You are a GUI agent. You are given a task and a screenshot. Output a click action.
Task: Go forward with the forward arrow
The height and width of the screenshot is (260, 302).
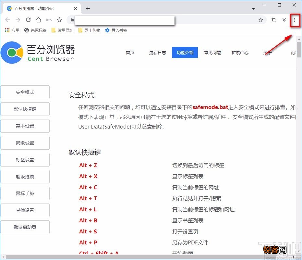point(18,20)
